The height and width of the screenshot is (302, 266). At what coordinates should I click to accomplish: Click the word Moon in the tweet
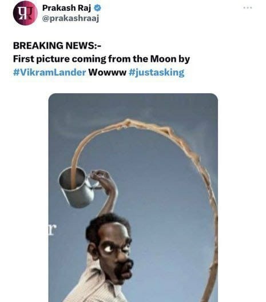click(x=163, y=59)
